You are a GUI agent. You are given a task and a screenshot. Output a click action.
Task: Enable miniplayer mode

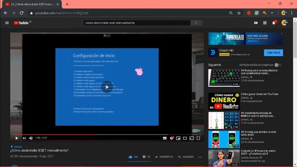[178, 138]
